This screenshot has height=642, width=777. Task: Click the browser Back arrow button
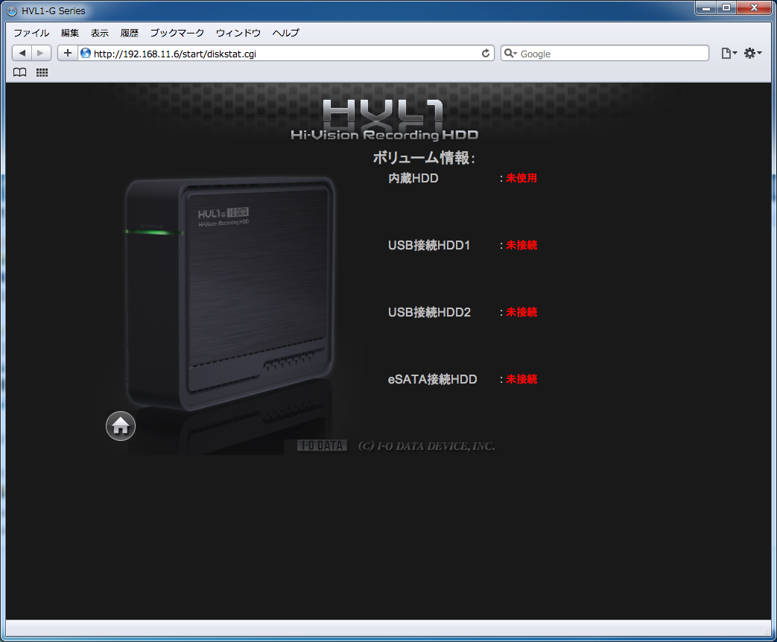22,53
